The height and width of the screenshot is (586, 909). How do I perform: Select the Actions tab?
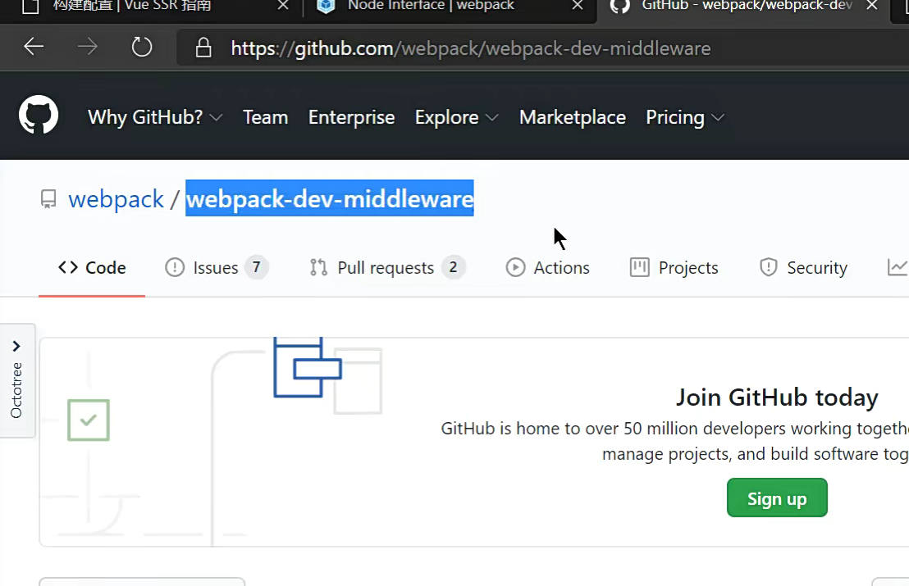(548, 268)
